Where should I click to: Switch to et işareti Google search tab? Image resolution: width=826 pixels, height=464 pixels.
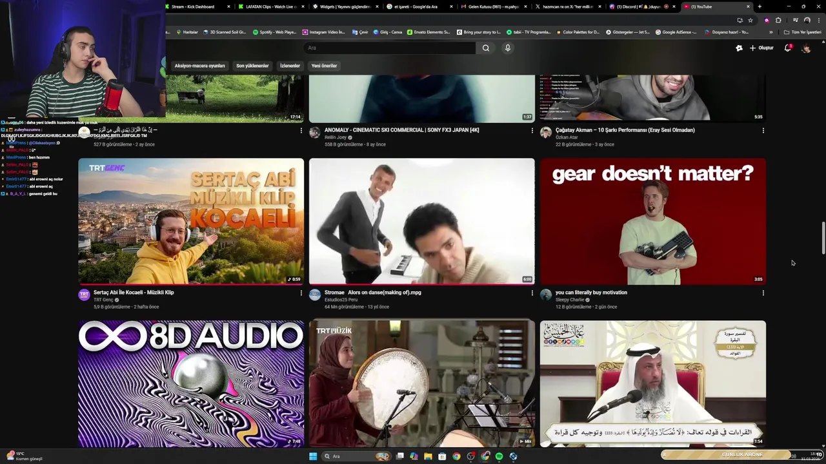(419, 6)
